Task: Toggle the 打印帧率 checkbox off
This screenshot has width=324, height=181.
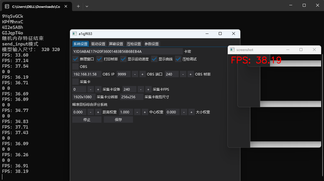Action: tap(99, 59)
